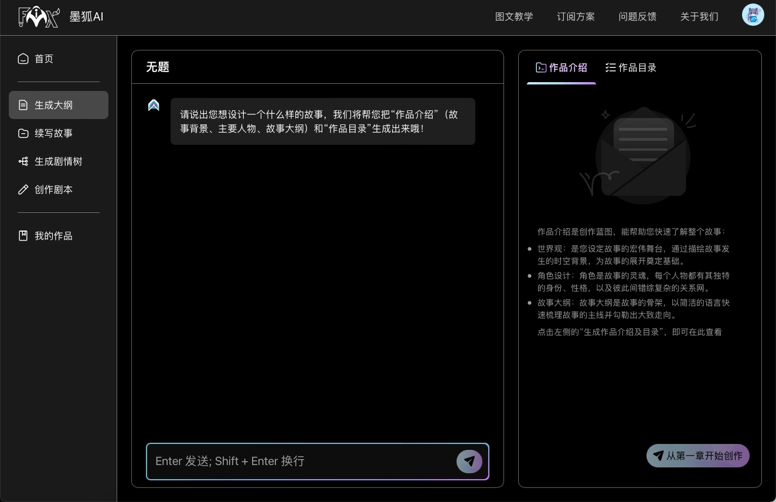Screen dimensions: 776x502
Task: Click the assistant avatar in chat
Action: (154, 106)
